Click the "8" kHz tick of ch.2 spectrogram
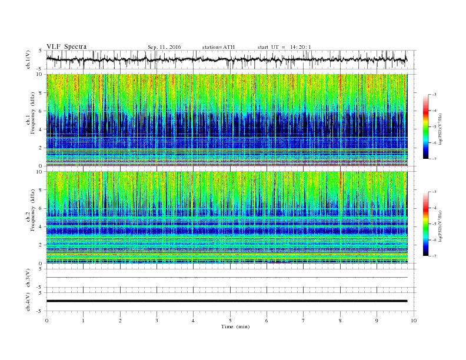 (x=41, y=190)
